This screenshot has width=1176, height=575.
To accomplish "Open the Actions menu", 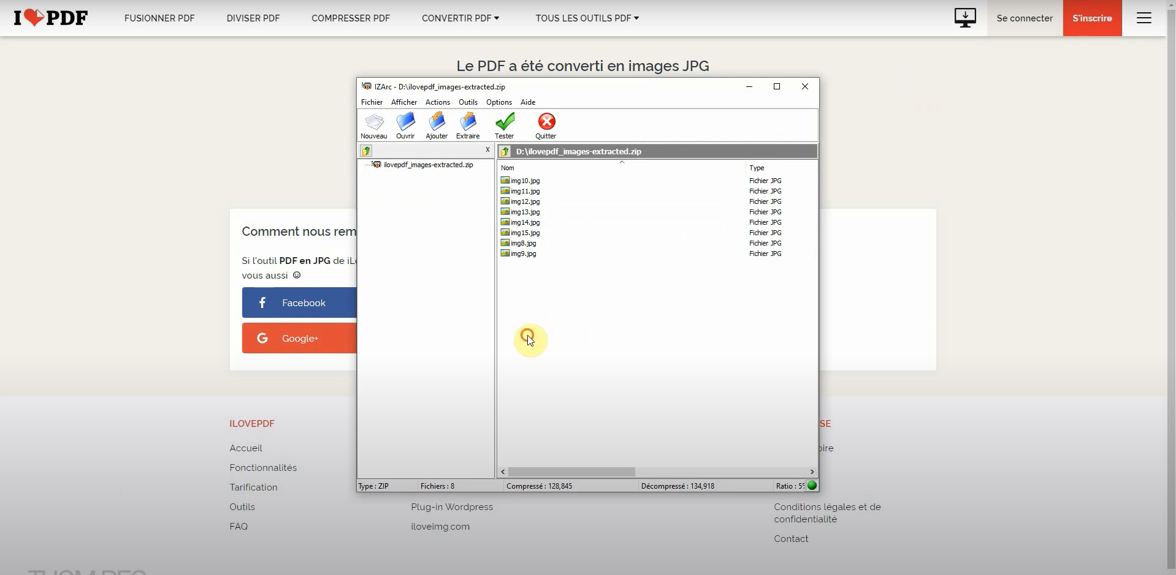I will (x=438, y=102).
